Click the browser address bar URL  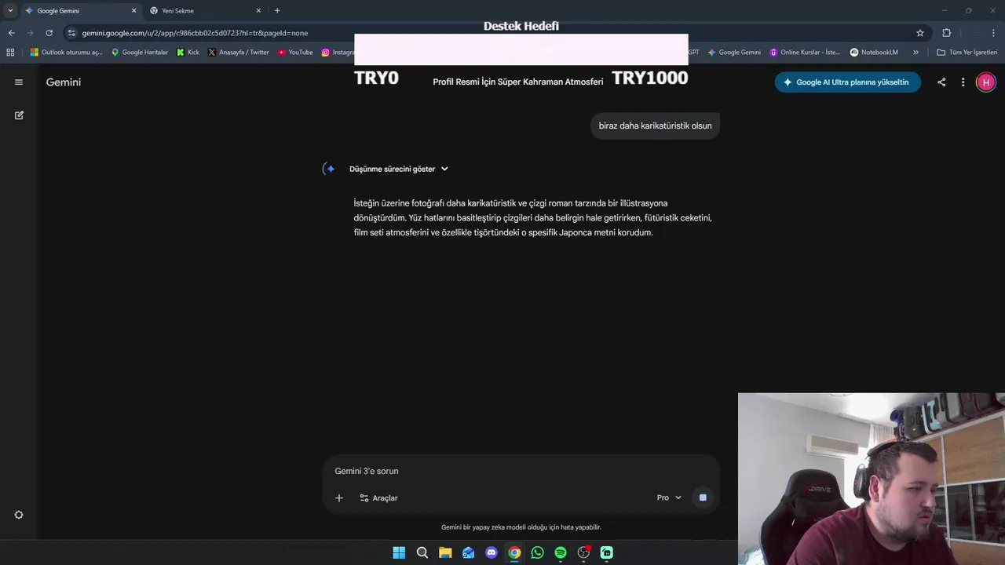click(195, 33)
